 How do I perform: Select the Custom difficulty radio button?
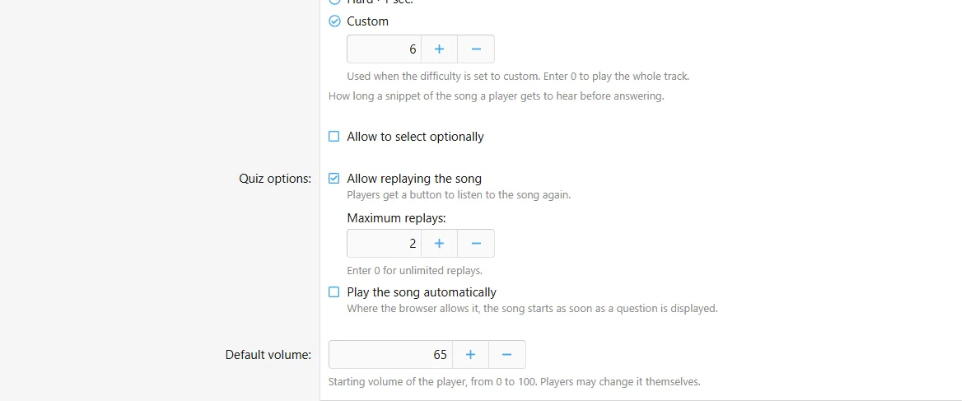[334, 21]
